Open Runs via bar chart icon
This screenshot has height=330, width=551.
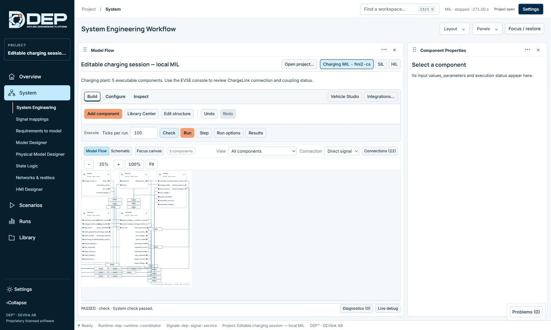click(x=12, y=221)
